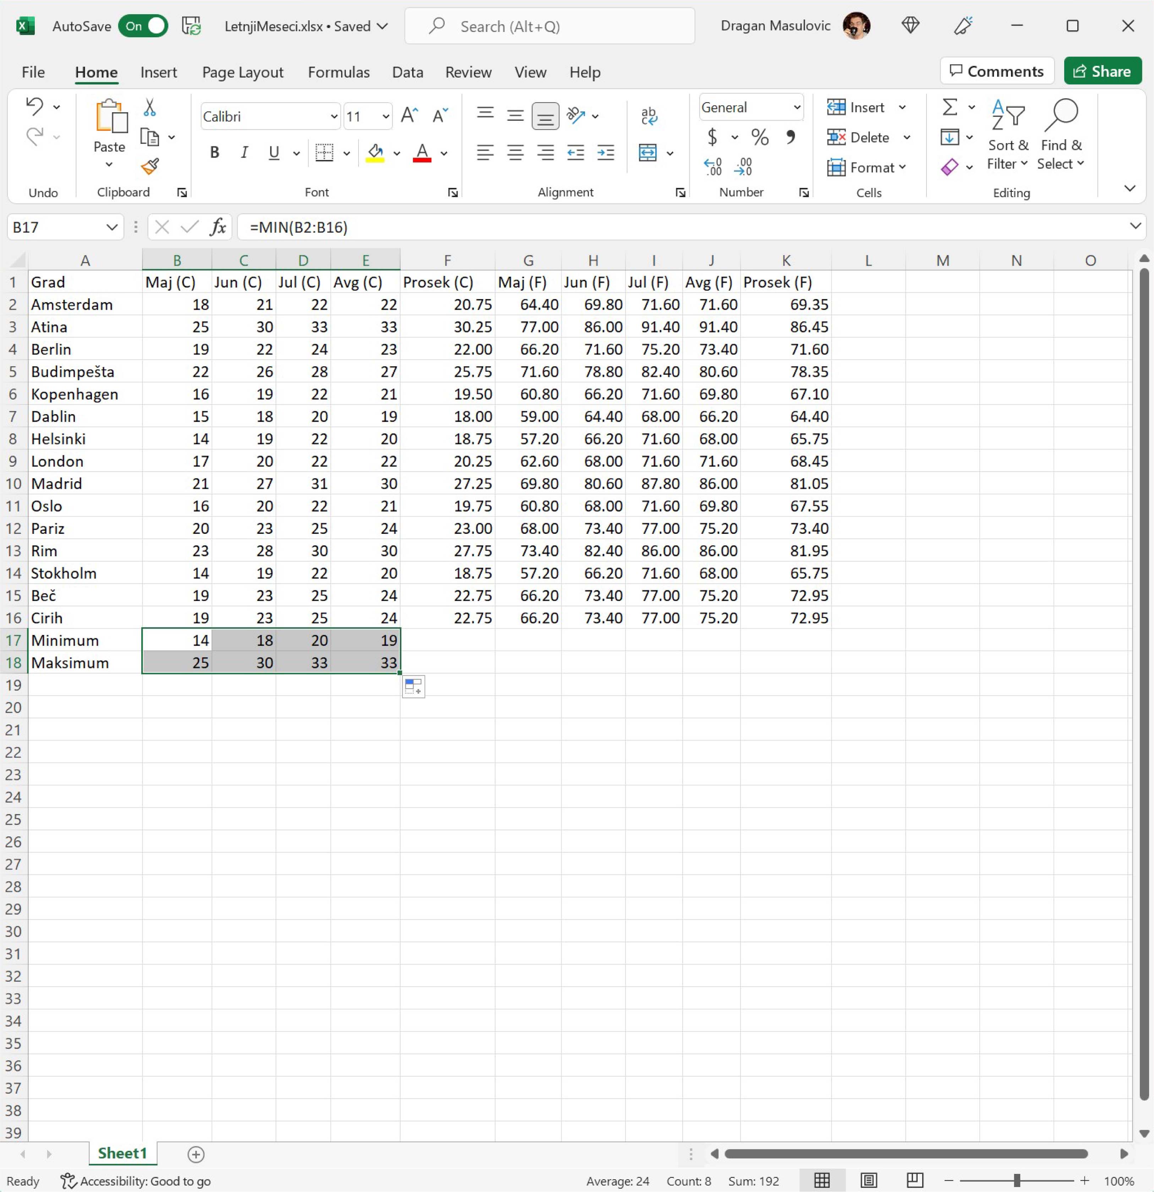
Task: Toggle italic formatting
Action: tap(244, 153)
